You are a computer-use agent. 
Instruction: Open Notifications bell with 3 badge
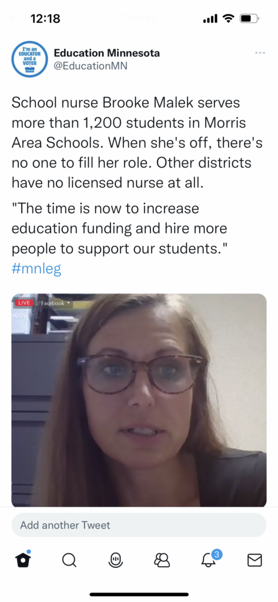[x=211, y=558]
